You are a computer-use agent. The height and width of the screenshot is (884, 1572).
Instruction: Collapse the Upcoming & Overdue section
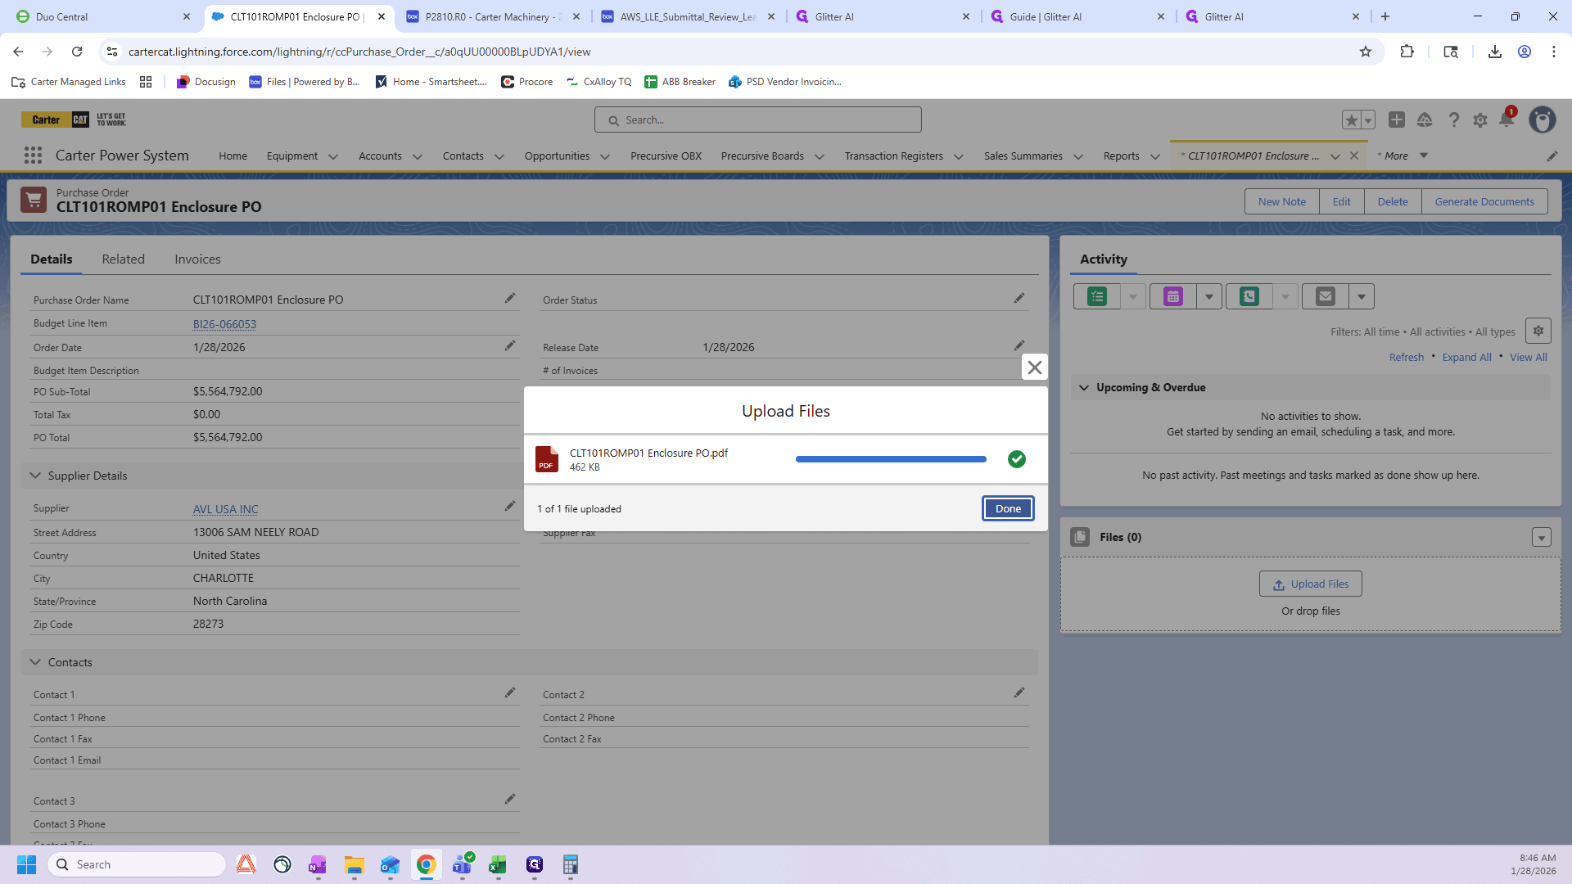[1084, 388]
